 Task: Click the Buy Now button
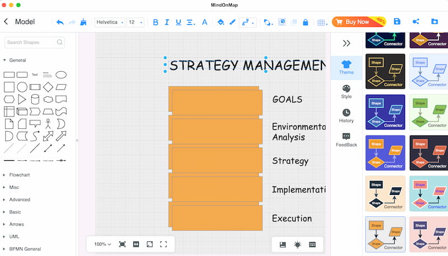click(x=359, y=22)
